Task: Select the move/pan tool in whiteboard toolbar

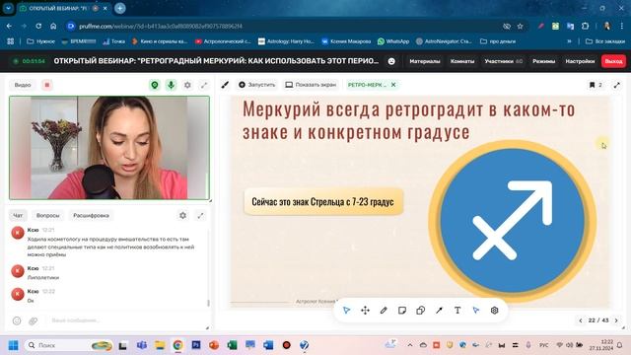Action: 365,311
